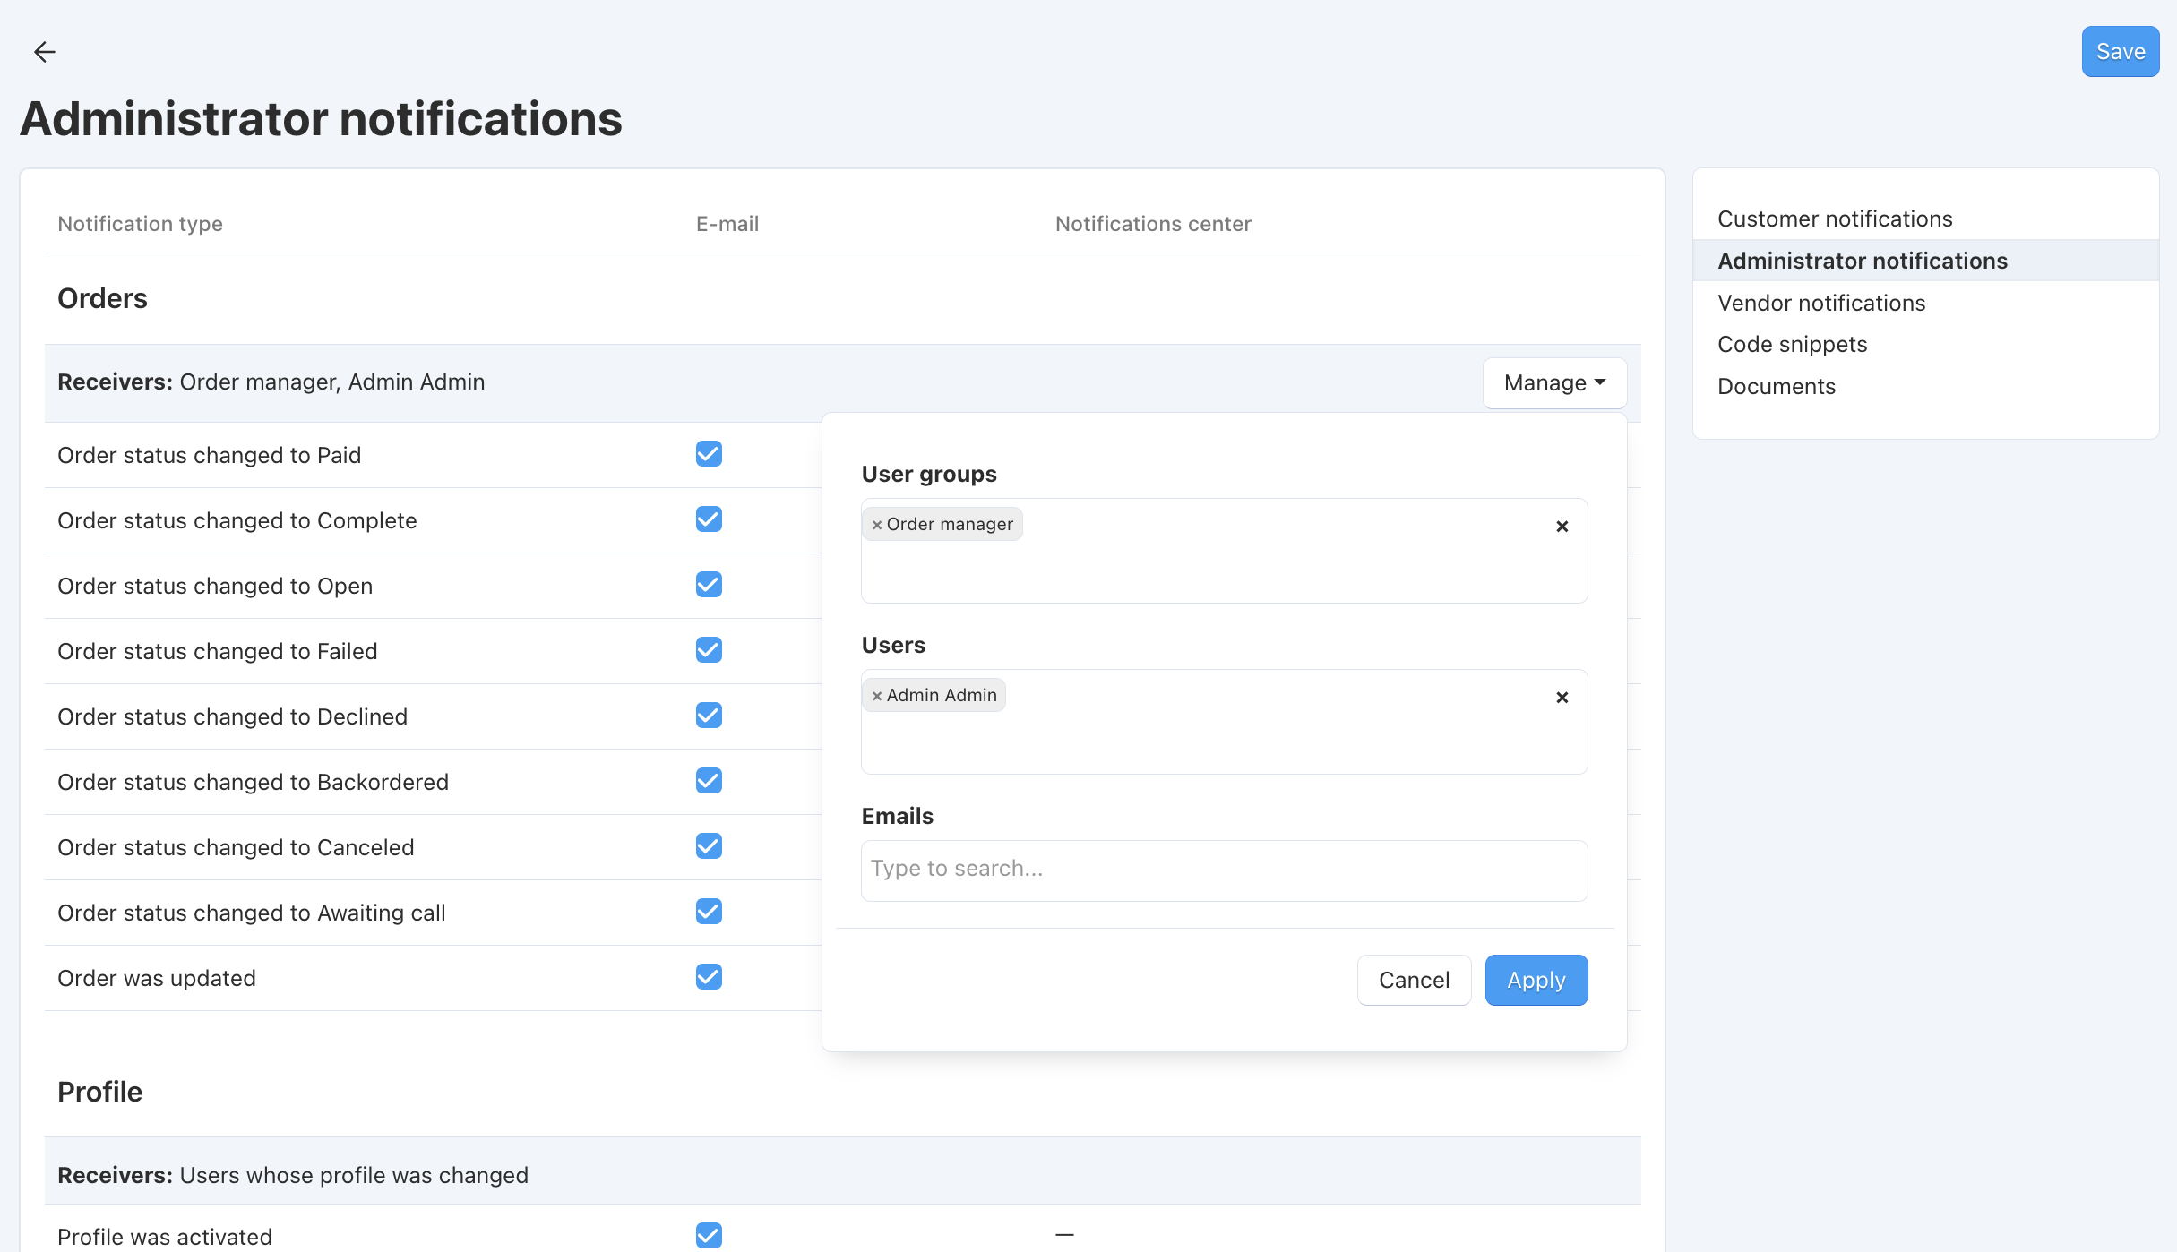Click the 'Order status changed to Paid' row label
The image size is (2177, 1252).
click(x=209, y=455)
